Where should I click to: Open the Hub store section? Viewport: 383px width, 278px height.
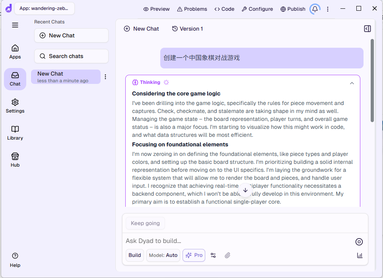(15, 160)
